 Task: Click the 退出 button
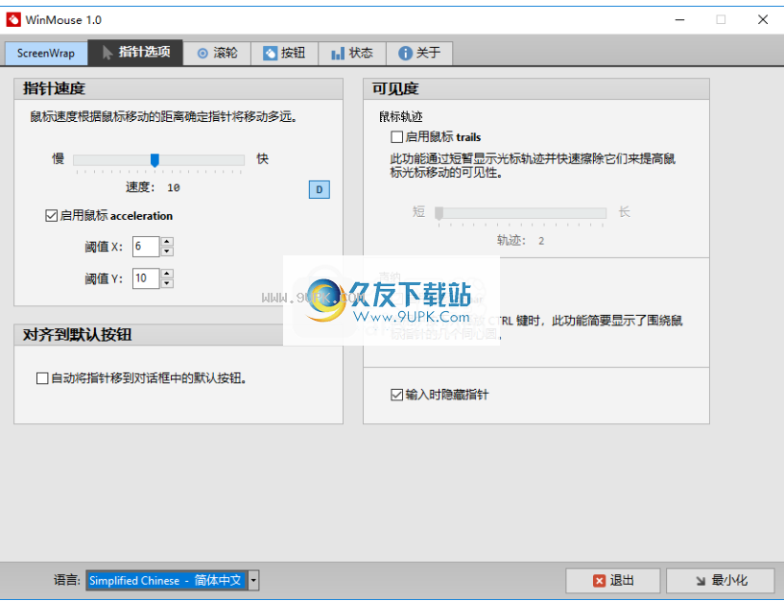pos(613,581)
